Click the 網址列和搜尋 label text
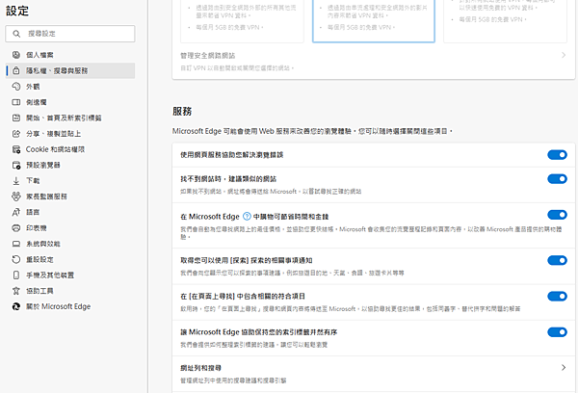 tap(201, 368)
